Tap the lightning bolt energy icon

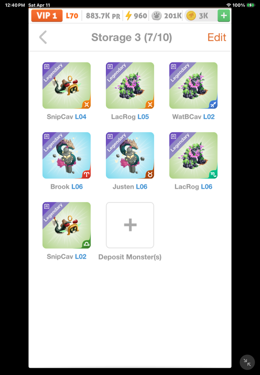tap(128, 16)
